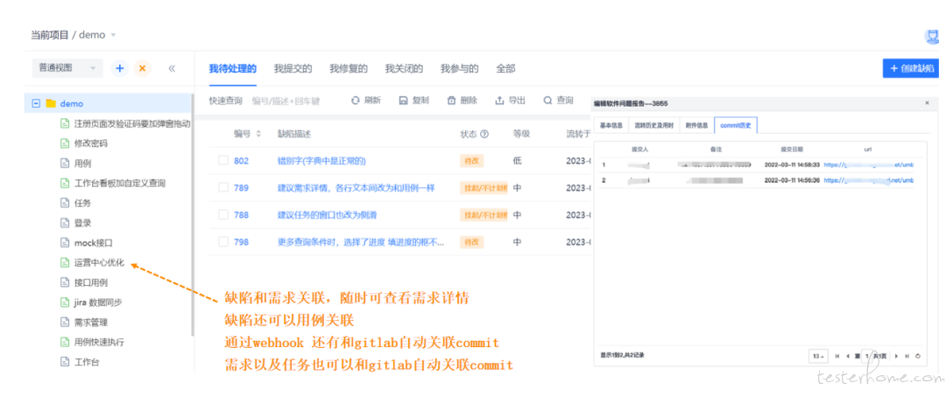Select the checkbox for defect 798
The image size is (946, 397).
(x=223, y=241)
